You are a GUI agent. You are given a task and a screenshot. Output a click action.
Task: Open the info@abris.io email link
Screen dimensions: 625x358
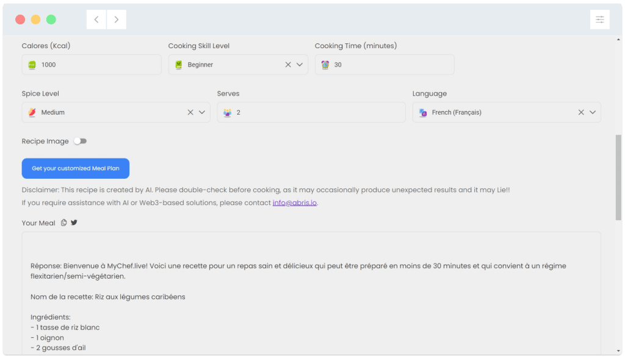tap(295, 202)
